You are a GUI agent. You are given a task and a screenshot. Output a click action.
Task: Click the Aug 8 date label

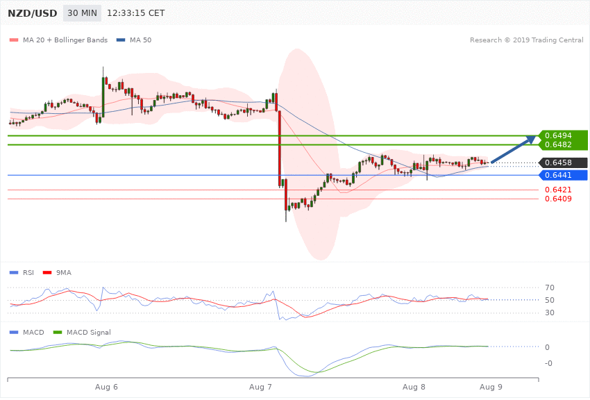tap(414, 387)
